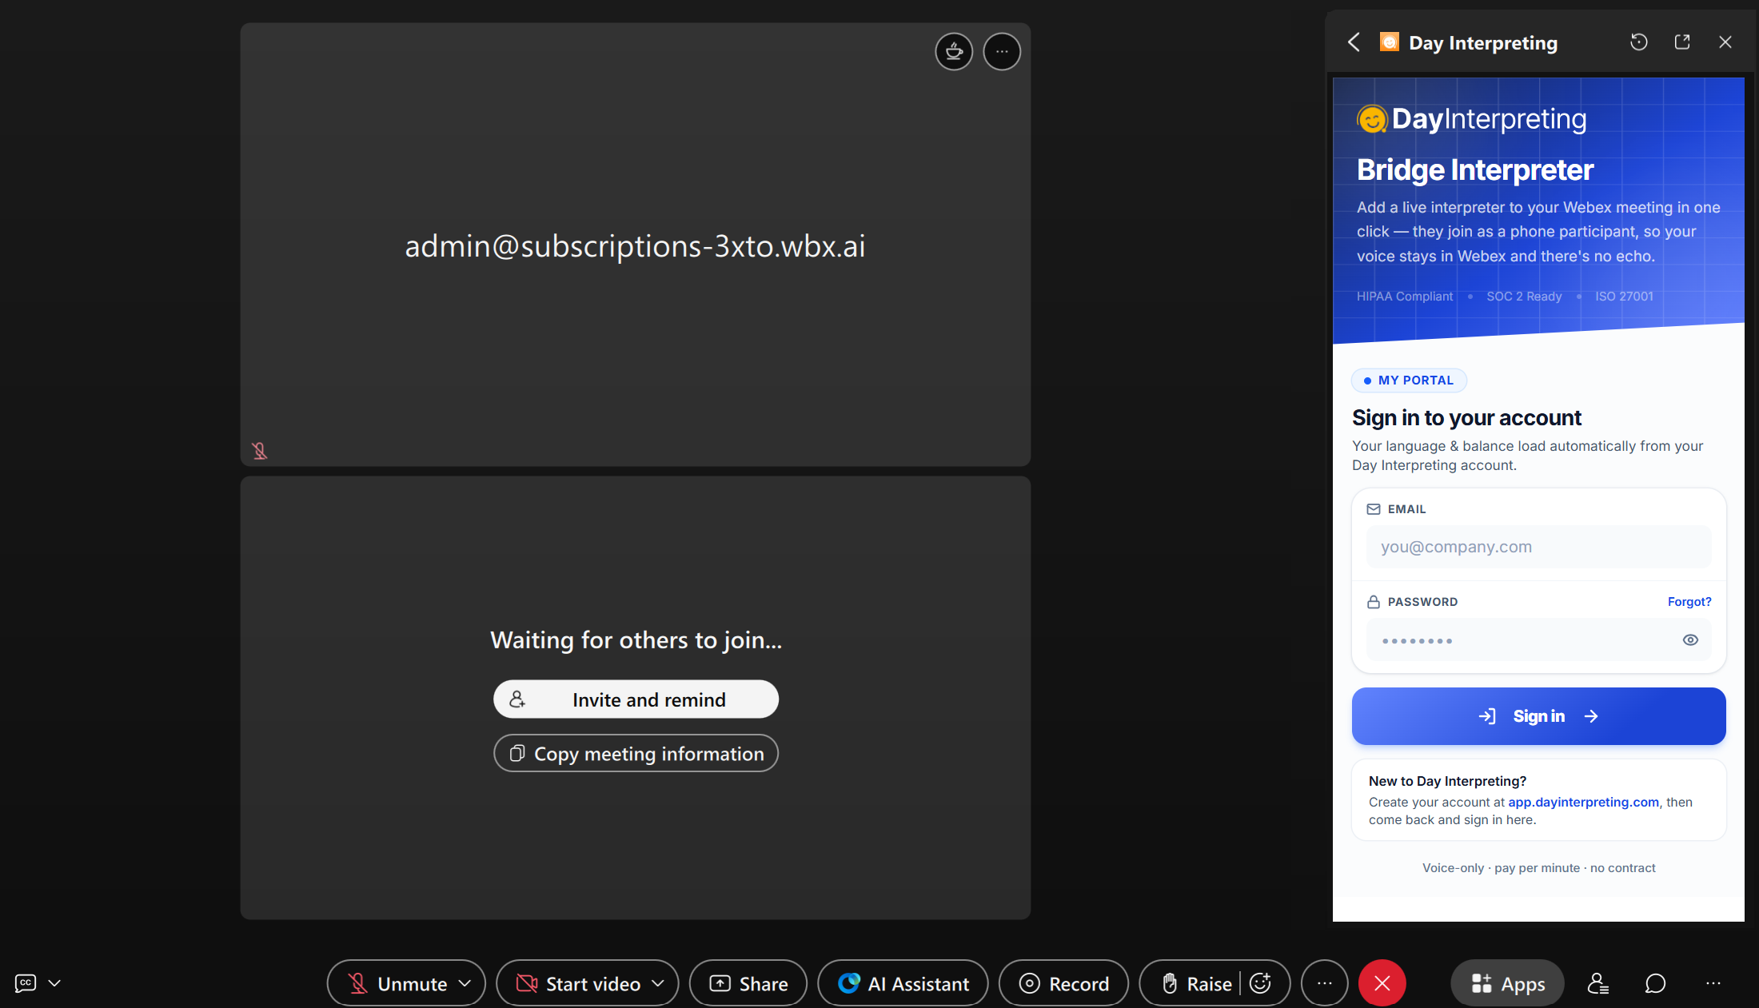Unmute the microphone
The image size is (1759, 1008).
click(397, 983)
